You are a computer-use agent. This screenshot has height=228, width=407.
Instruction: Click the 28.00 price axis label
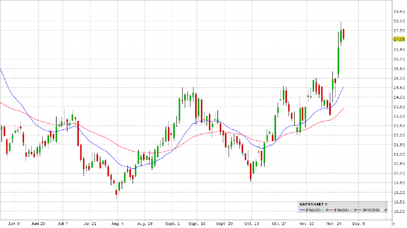tap(399, 21)
